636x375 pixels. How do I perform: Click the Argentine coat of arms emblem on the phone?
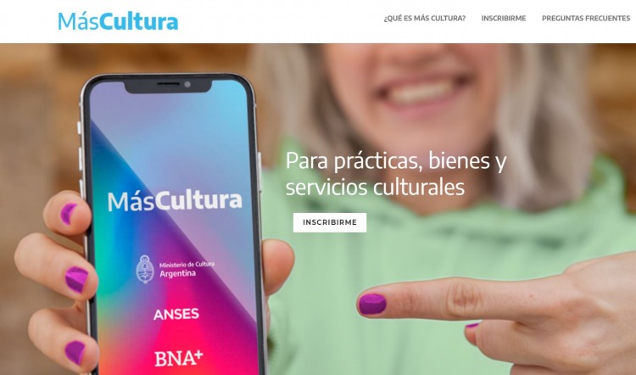(145, 269)
